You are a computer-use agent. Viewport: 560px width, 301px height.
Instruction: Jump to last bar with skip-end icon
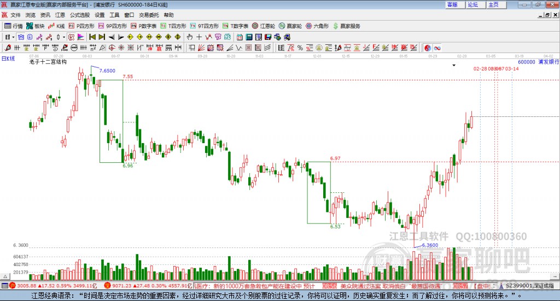102,37
